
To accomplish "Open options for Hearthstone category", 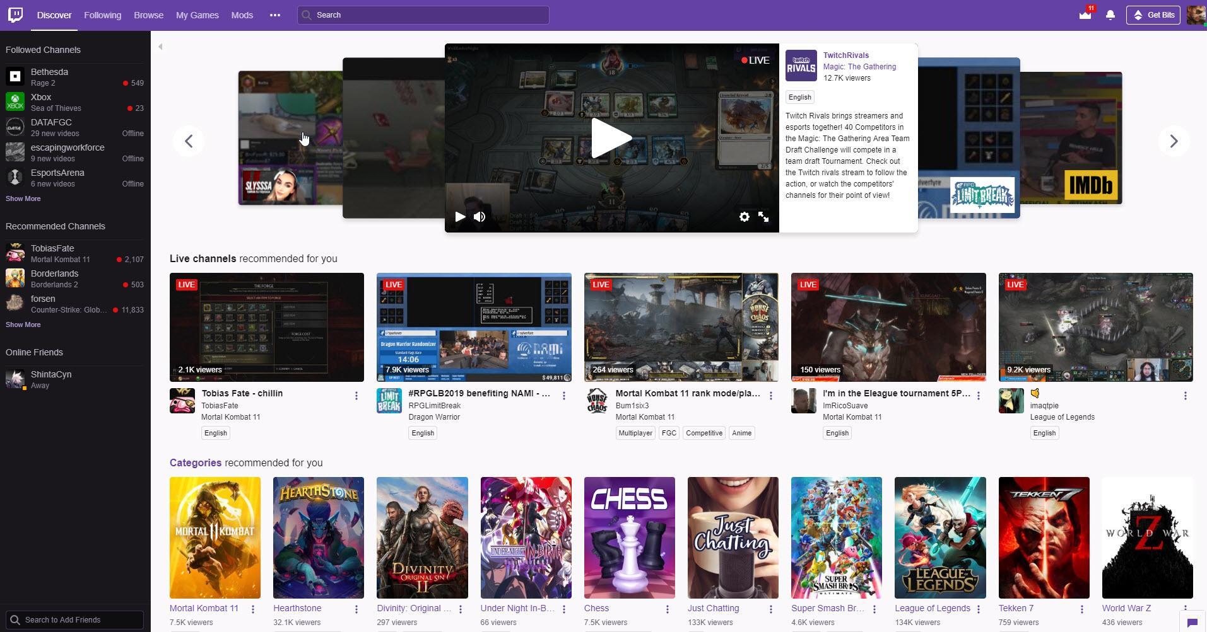I will pyautogui.click(x=356, y=609).
